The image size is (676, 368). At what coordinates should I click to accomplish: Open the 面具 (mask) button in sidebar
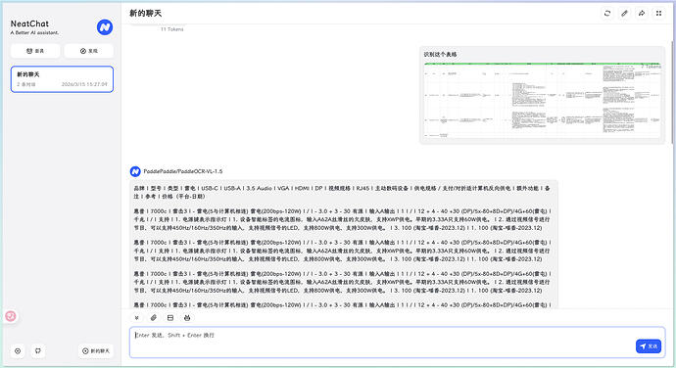tap(35, 51)
